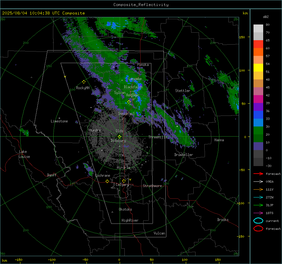Click the Brooks city label
Image resolution: width=282 pixels, height=264 pixels.
pyautogui.click(x=223, y=220)
